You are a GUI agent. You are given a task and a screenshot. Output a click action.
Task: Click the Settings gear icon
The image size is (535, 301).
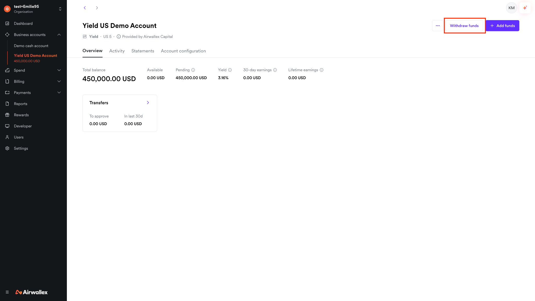(7, 148)
